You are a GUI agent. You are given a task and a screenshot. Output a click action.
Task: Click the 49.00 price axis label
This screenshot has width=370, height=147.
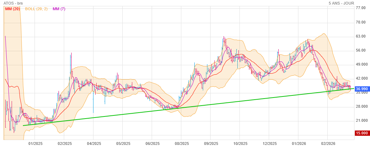(360, 65)
